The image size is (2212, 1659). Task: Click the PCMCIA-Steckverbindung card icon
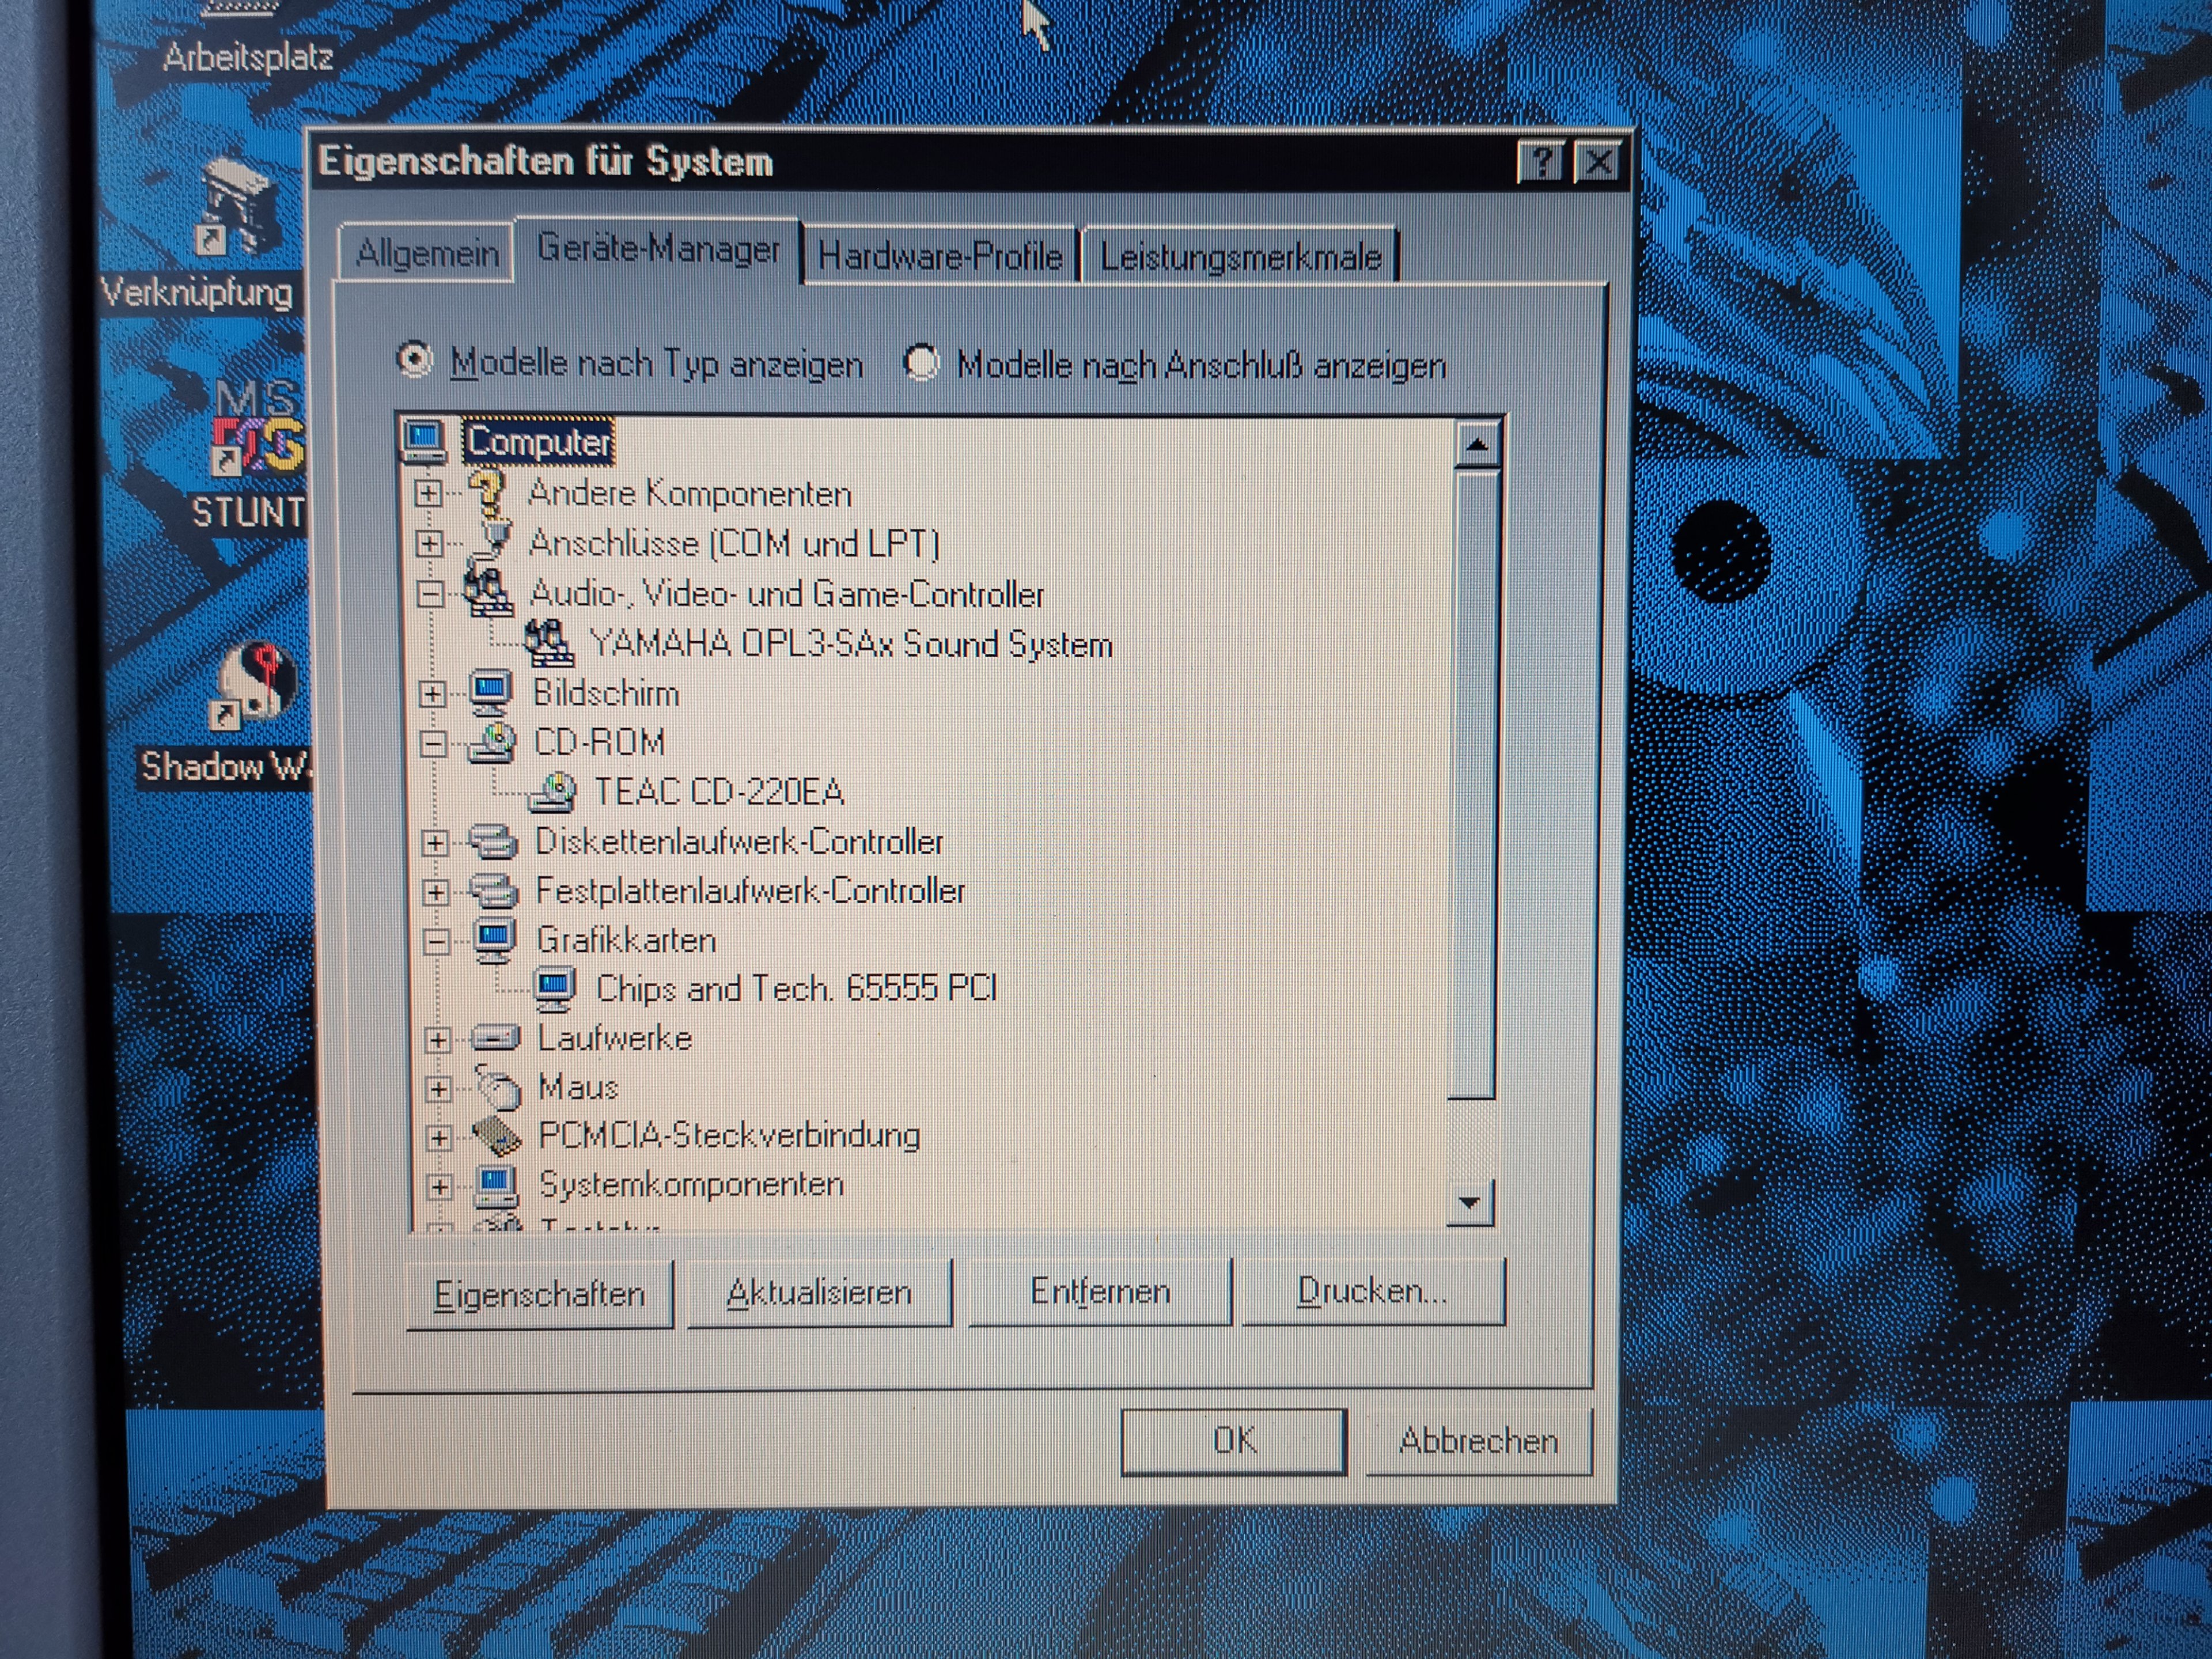pos(497,1136)
